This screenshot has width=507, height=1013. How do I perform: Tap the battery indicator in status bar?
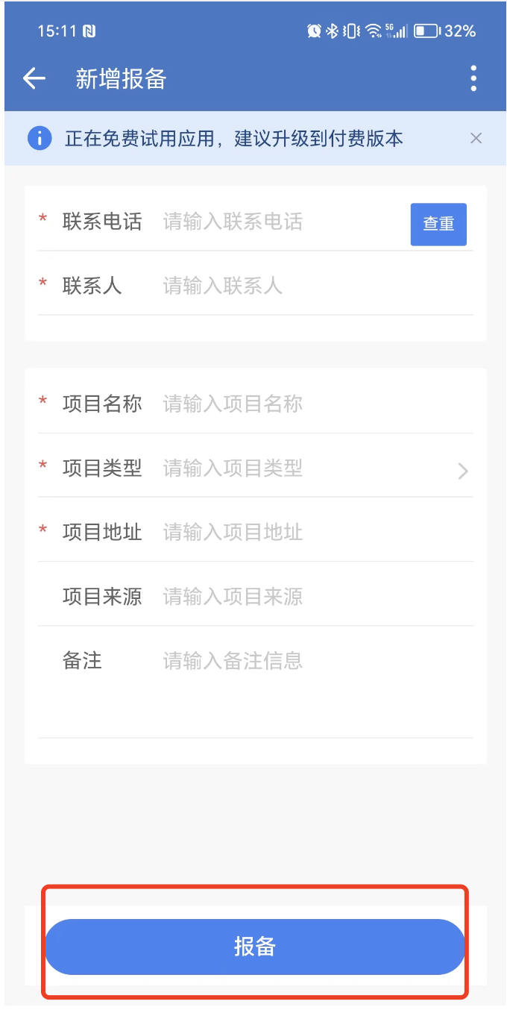click(x=426, y=31)
